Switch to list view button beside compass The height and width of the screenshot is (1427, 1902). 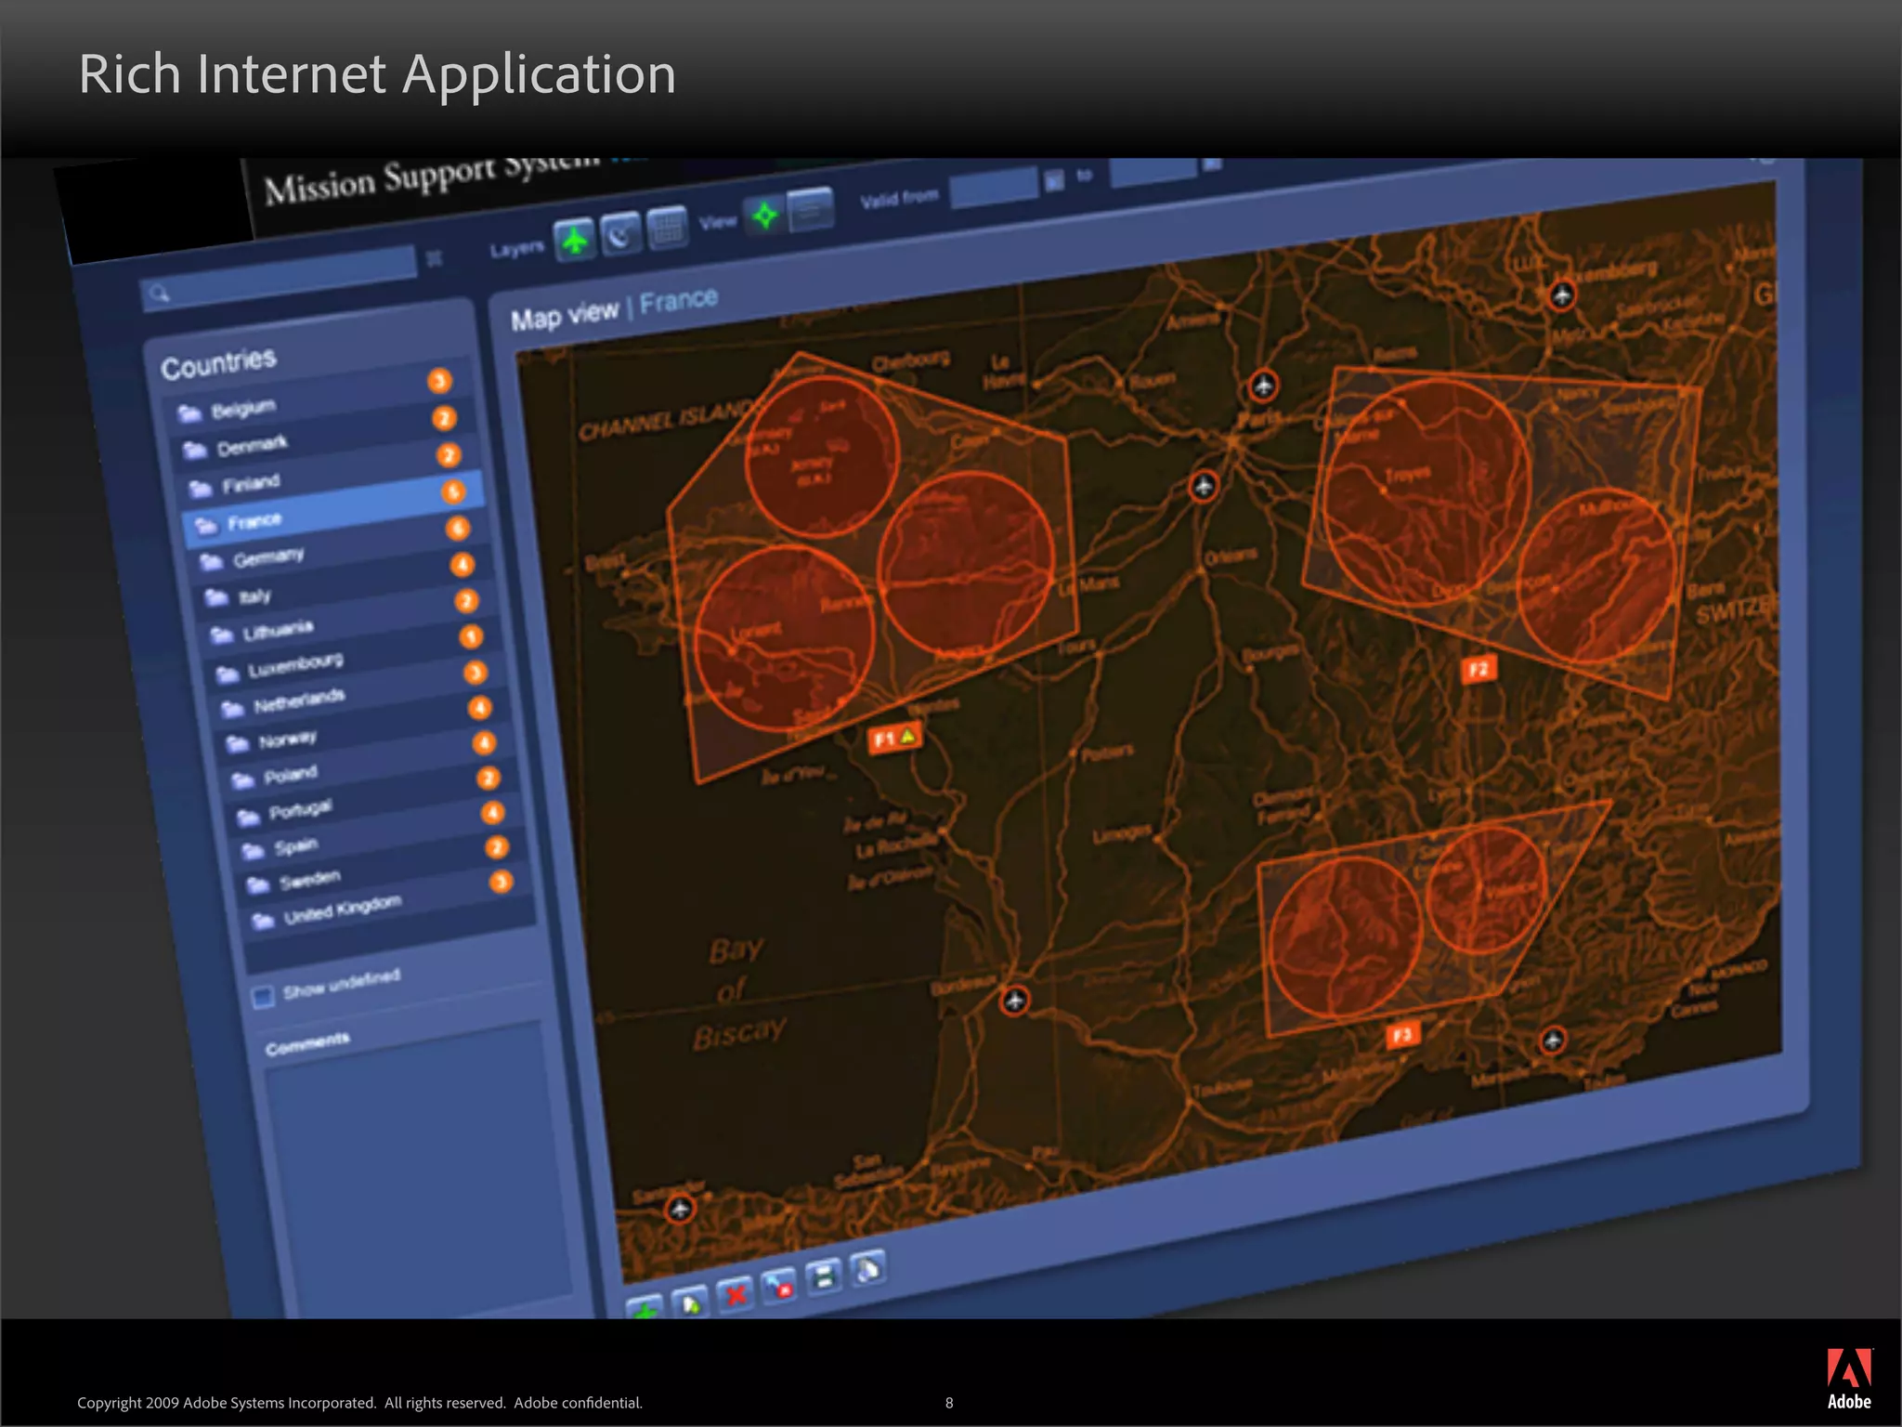click(x=810, y=210)
